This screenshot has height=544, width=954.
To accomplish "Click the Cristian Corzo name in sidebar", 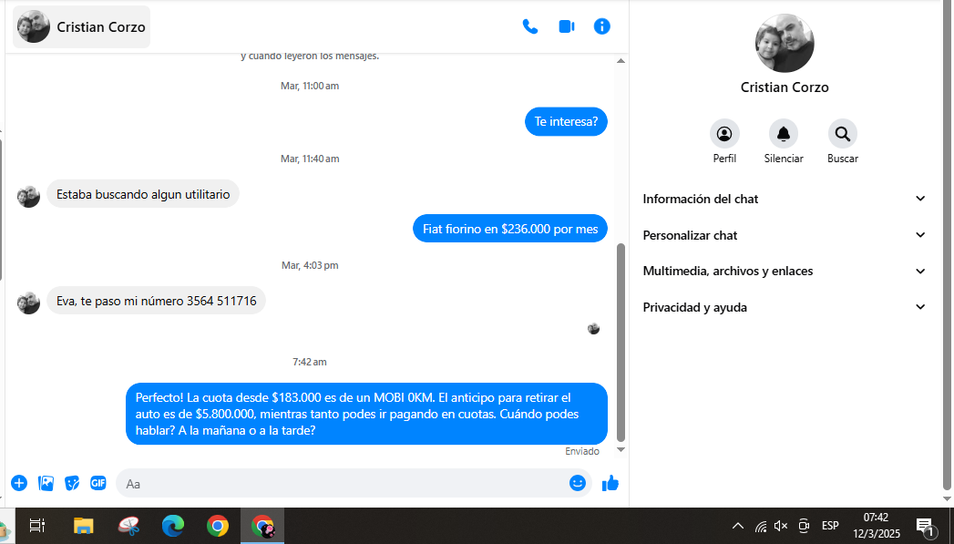I will (785, 87).
